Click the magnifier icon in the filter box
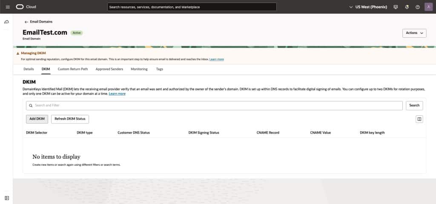This screenshot has width=436, height=204. click(31, 106)
